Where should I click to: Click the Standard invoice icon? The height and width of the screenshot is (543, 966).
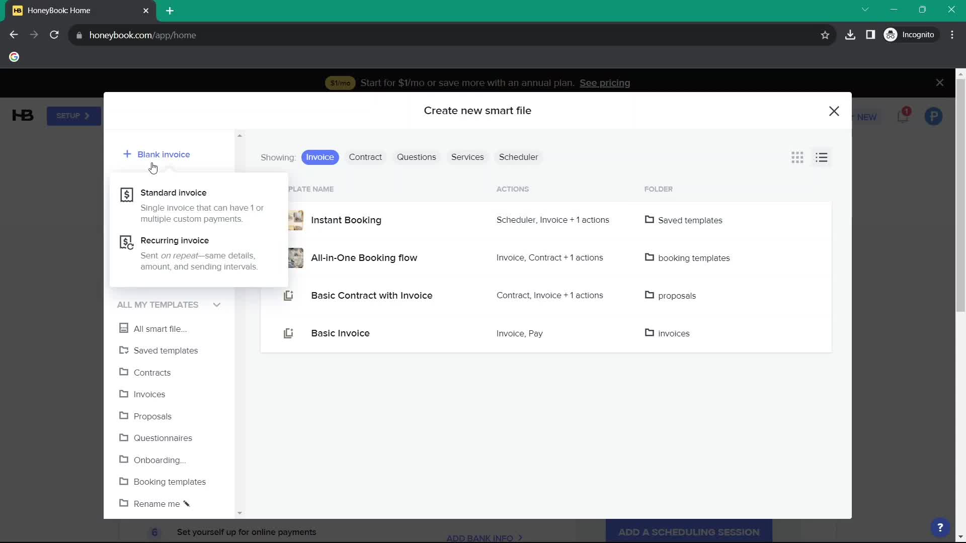(126, 194)
